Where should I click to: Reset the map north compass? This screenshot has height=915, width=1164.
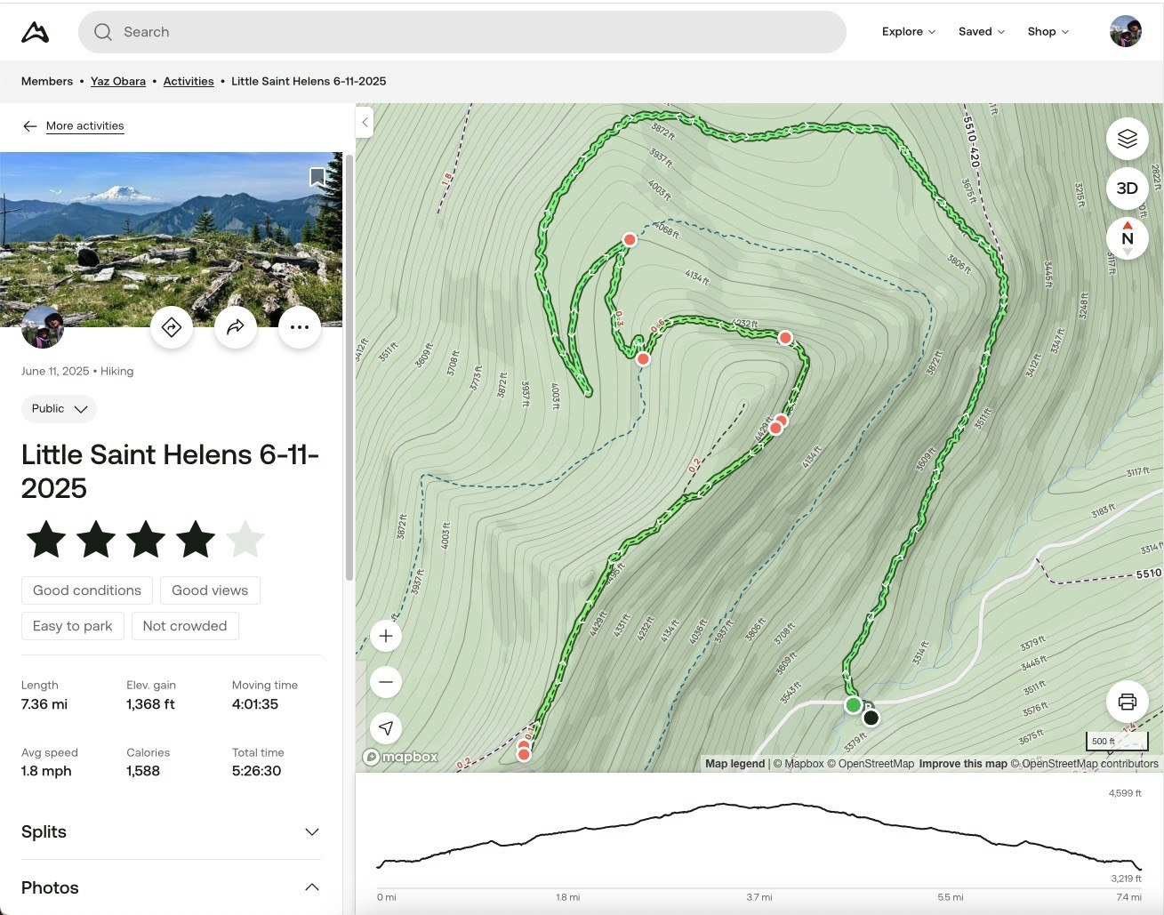click(x=1127, y=238)
